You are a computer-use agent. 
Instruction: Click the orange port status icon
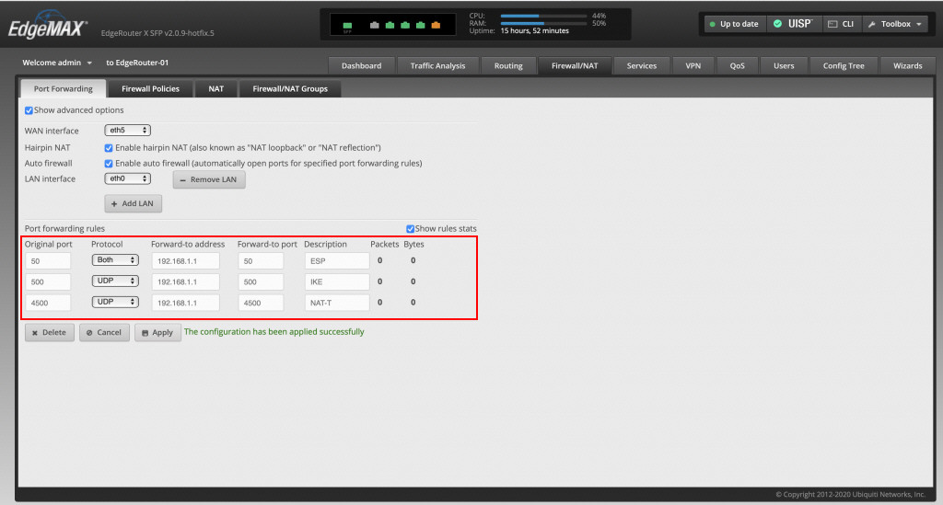coord(436,25)
